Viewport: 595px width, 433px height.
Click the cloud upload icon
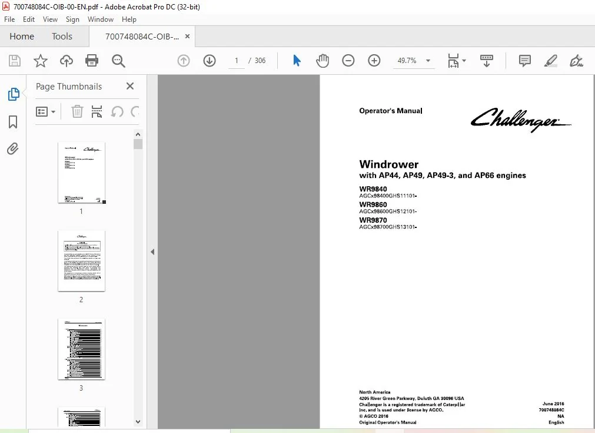67,61
